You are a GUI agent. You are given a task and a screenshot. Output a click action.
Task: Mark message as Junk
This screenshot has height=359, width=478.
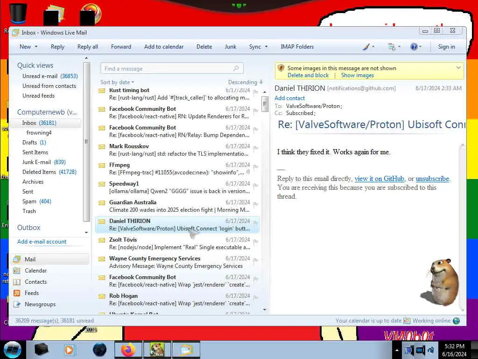[231, 47]
